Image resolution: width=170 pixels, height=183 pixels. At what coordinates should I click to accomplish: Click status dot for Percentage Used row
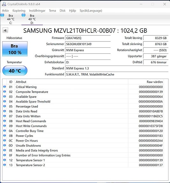4,106
